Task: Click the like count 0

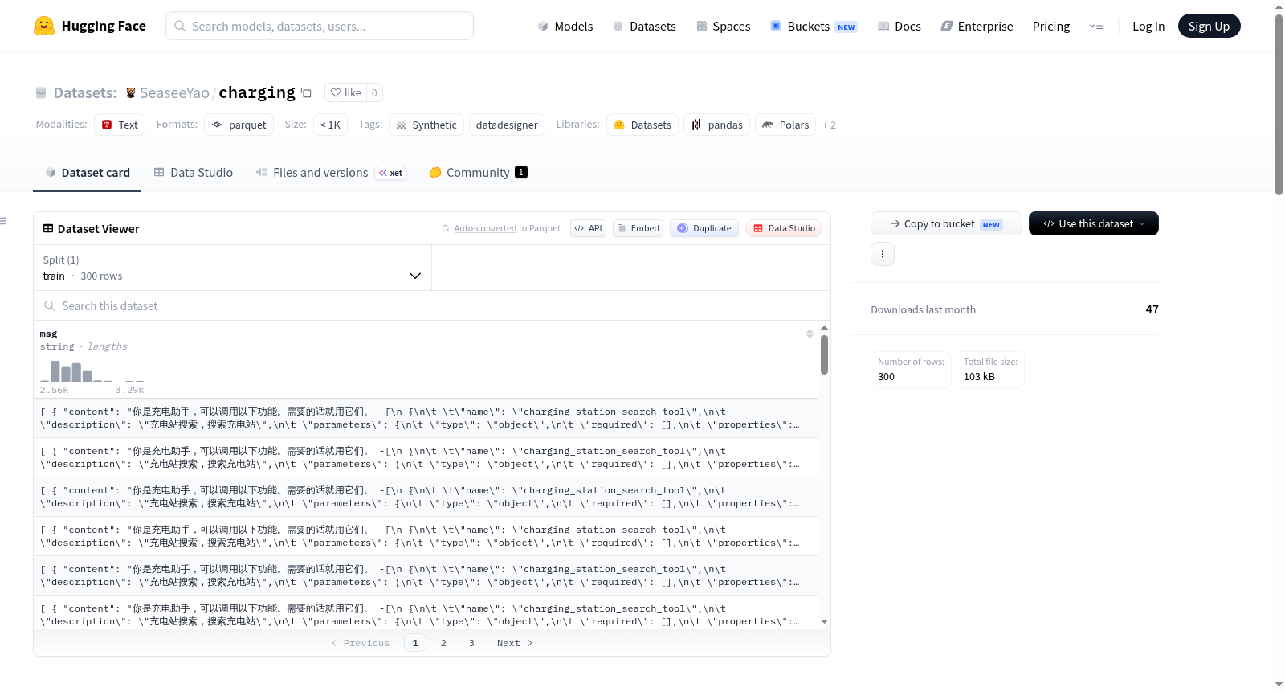Action: 374,92
